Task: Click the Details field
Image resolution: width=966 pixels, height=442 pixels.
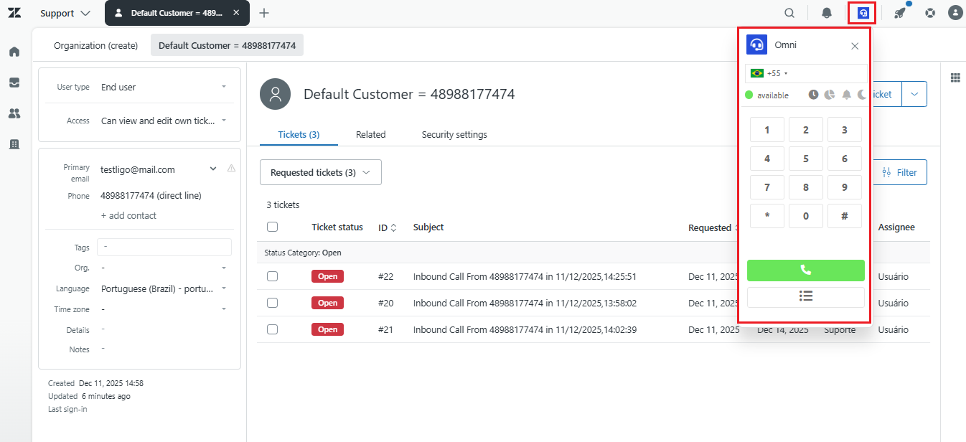Action: 164,329
